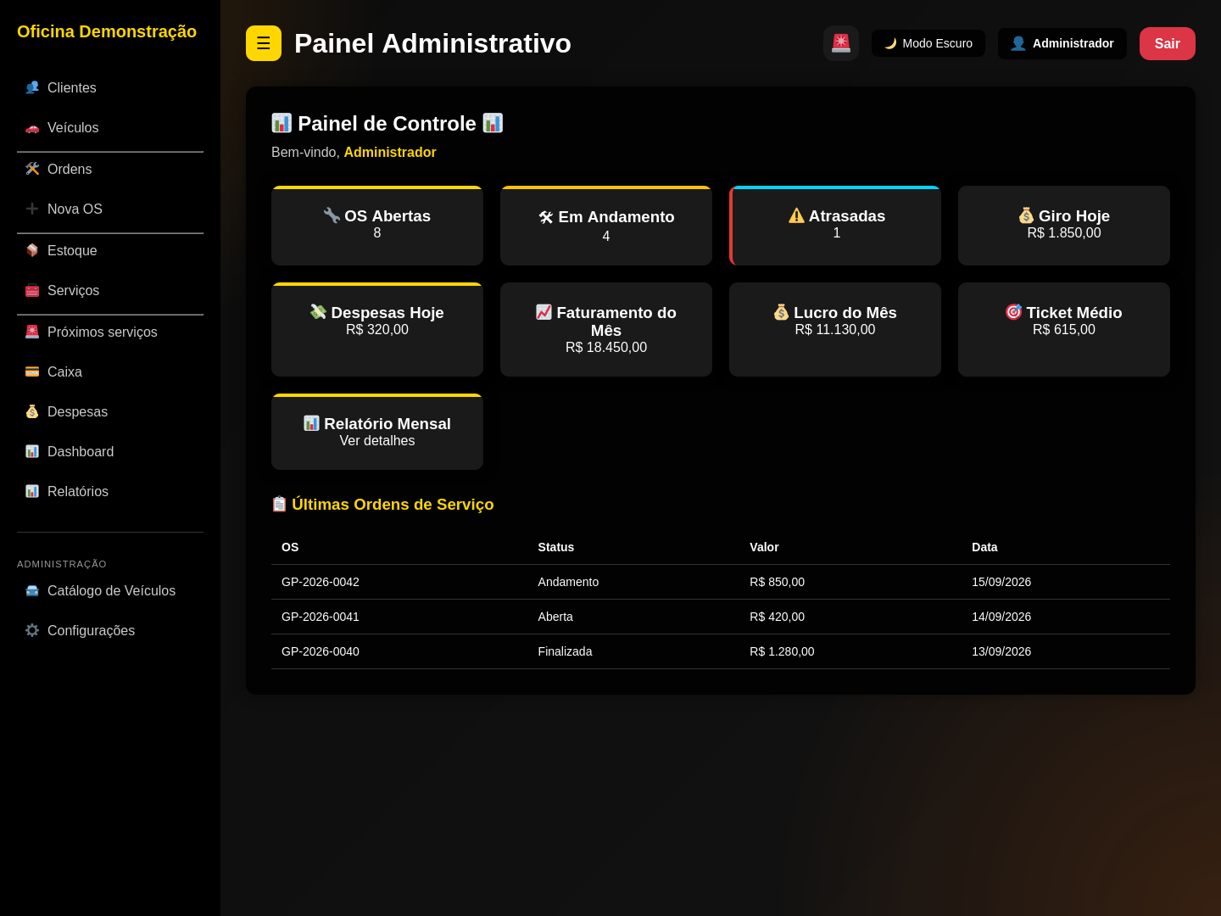Screen dimensions: 1221x916
Task: Open the Lucro do Mês card
Action: click(x=835, y=329)
